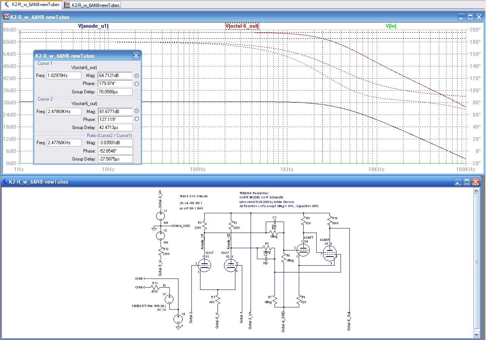
Task: Select the 12AX7 triode U1 symbol
Action: pyautogui.click(x=204, y=266)
